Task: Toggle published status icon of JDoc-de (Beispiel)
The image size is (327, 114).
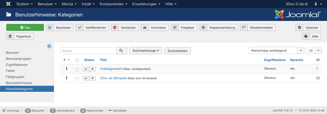Action: pos(86,78)
